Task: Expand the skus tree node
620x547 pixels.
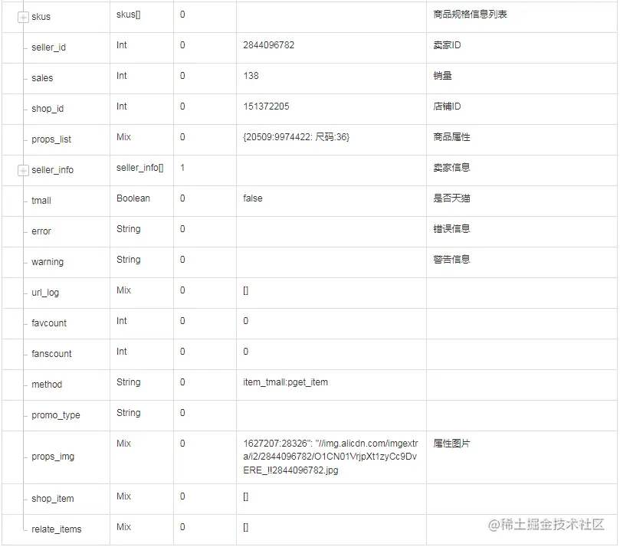Action: click(x=23, y=17)
